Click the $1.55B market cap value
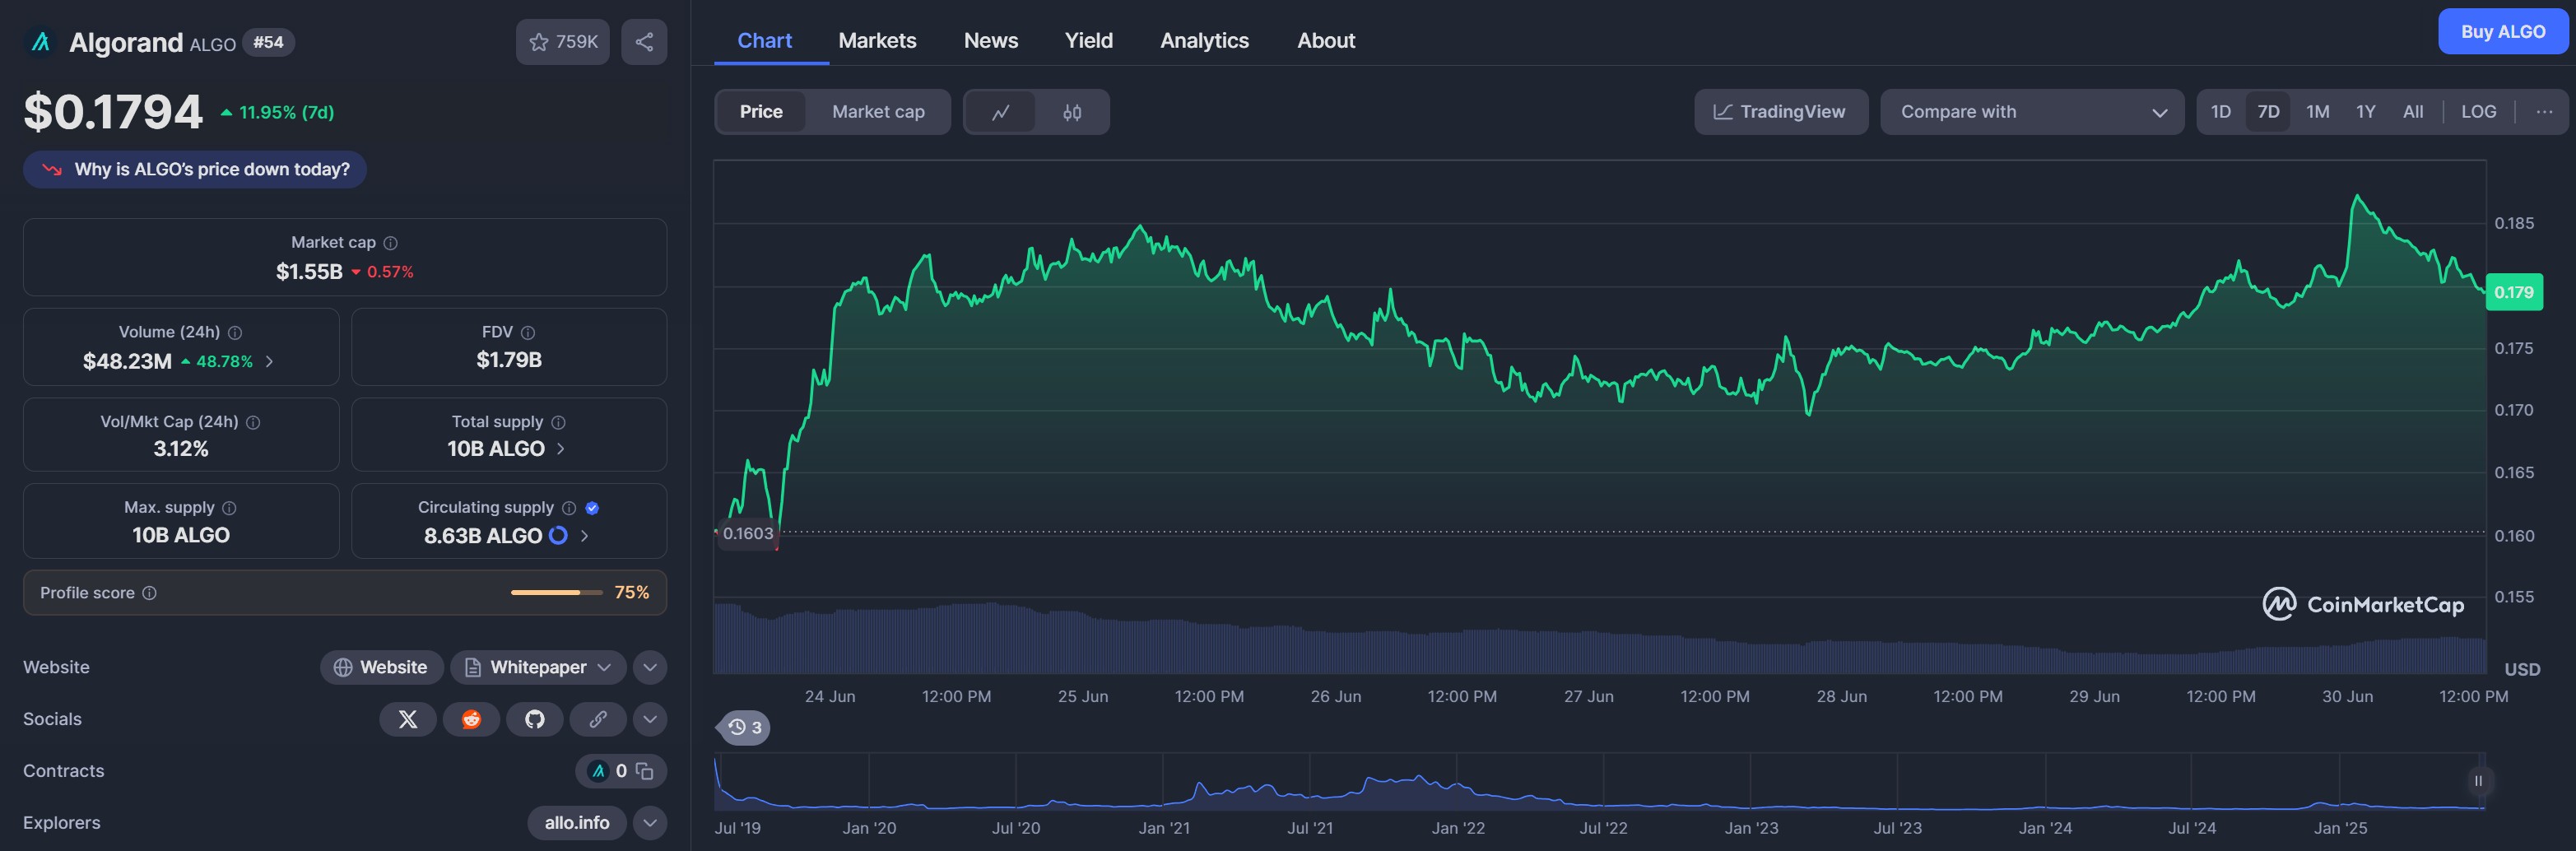Image resolution: width=2576 pixels, height=851 pixels. tap(309, 272)
